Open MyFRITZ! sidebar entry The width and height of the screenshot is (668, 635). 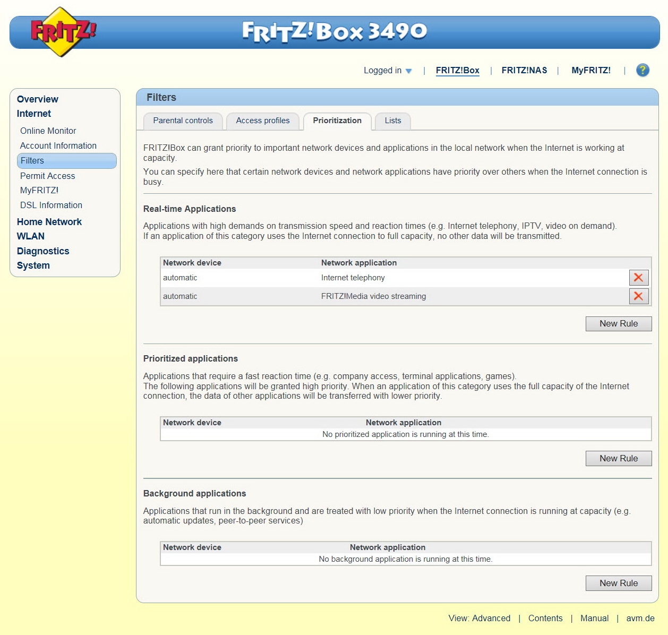tap(39, 190)
